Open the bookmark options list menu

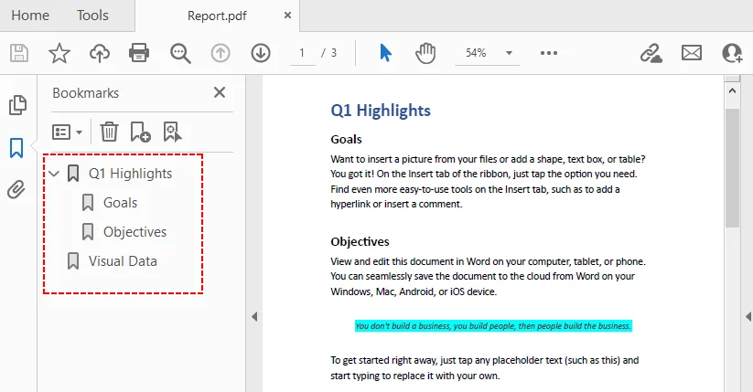(67, 132)
